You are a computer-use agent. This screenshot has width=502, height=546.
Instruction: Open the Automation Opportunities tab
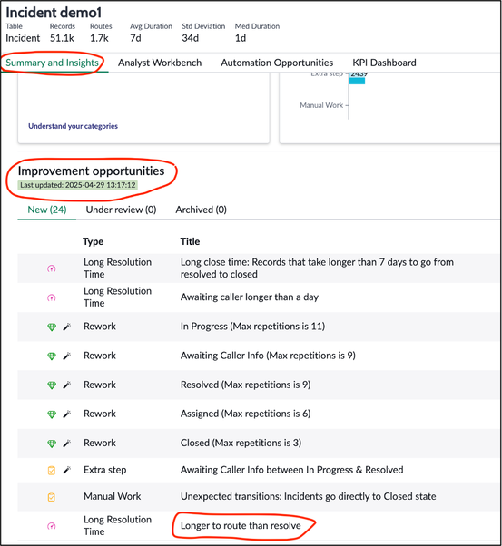pyautogui.click(x=277, y=63)
